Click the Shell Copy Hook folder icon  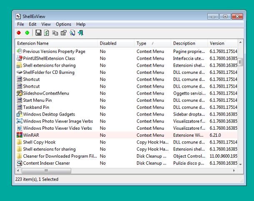point(20,142)
